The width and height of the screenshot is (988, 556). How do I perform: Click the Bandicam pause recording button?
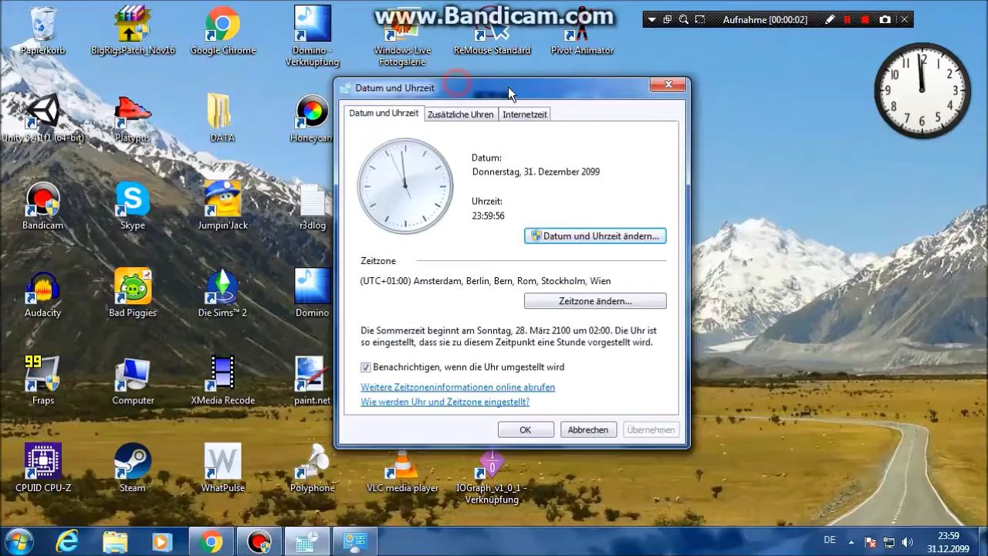[848, 19]
